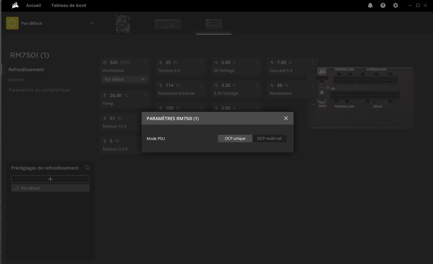This screenshot has height=264, width=433.
Task: Click the power supply connector diagram
Action: 361,98
